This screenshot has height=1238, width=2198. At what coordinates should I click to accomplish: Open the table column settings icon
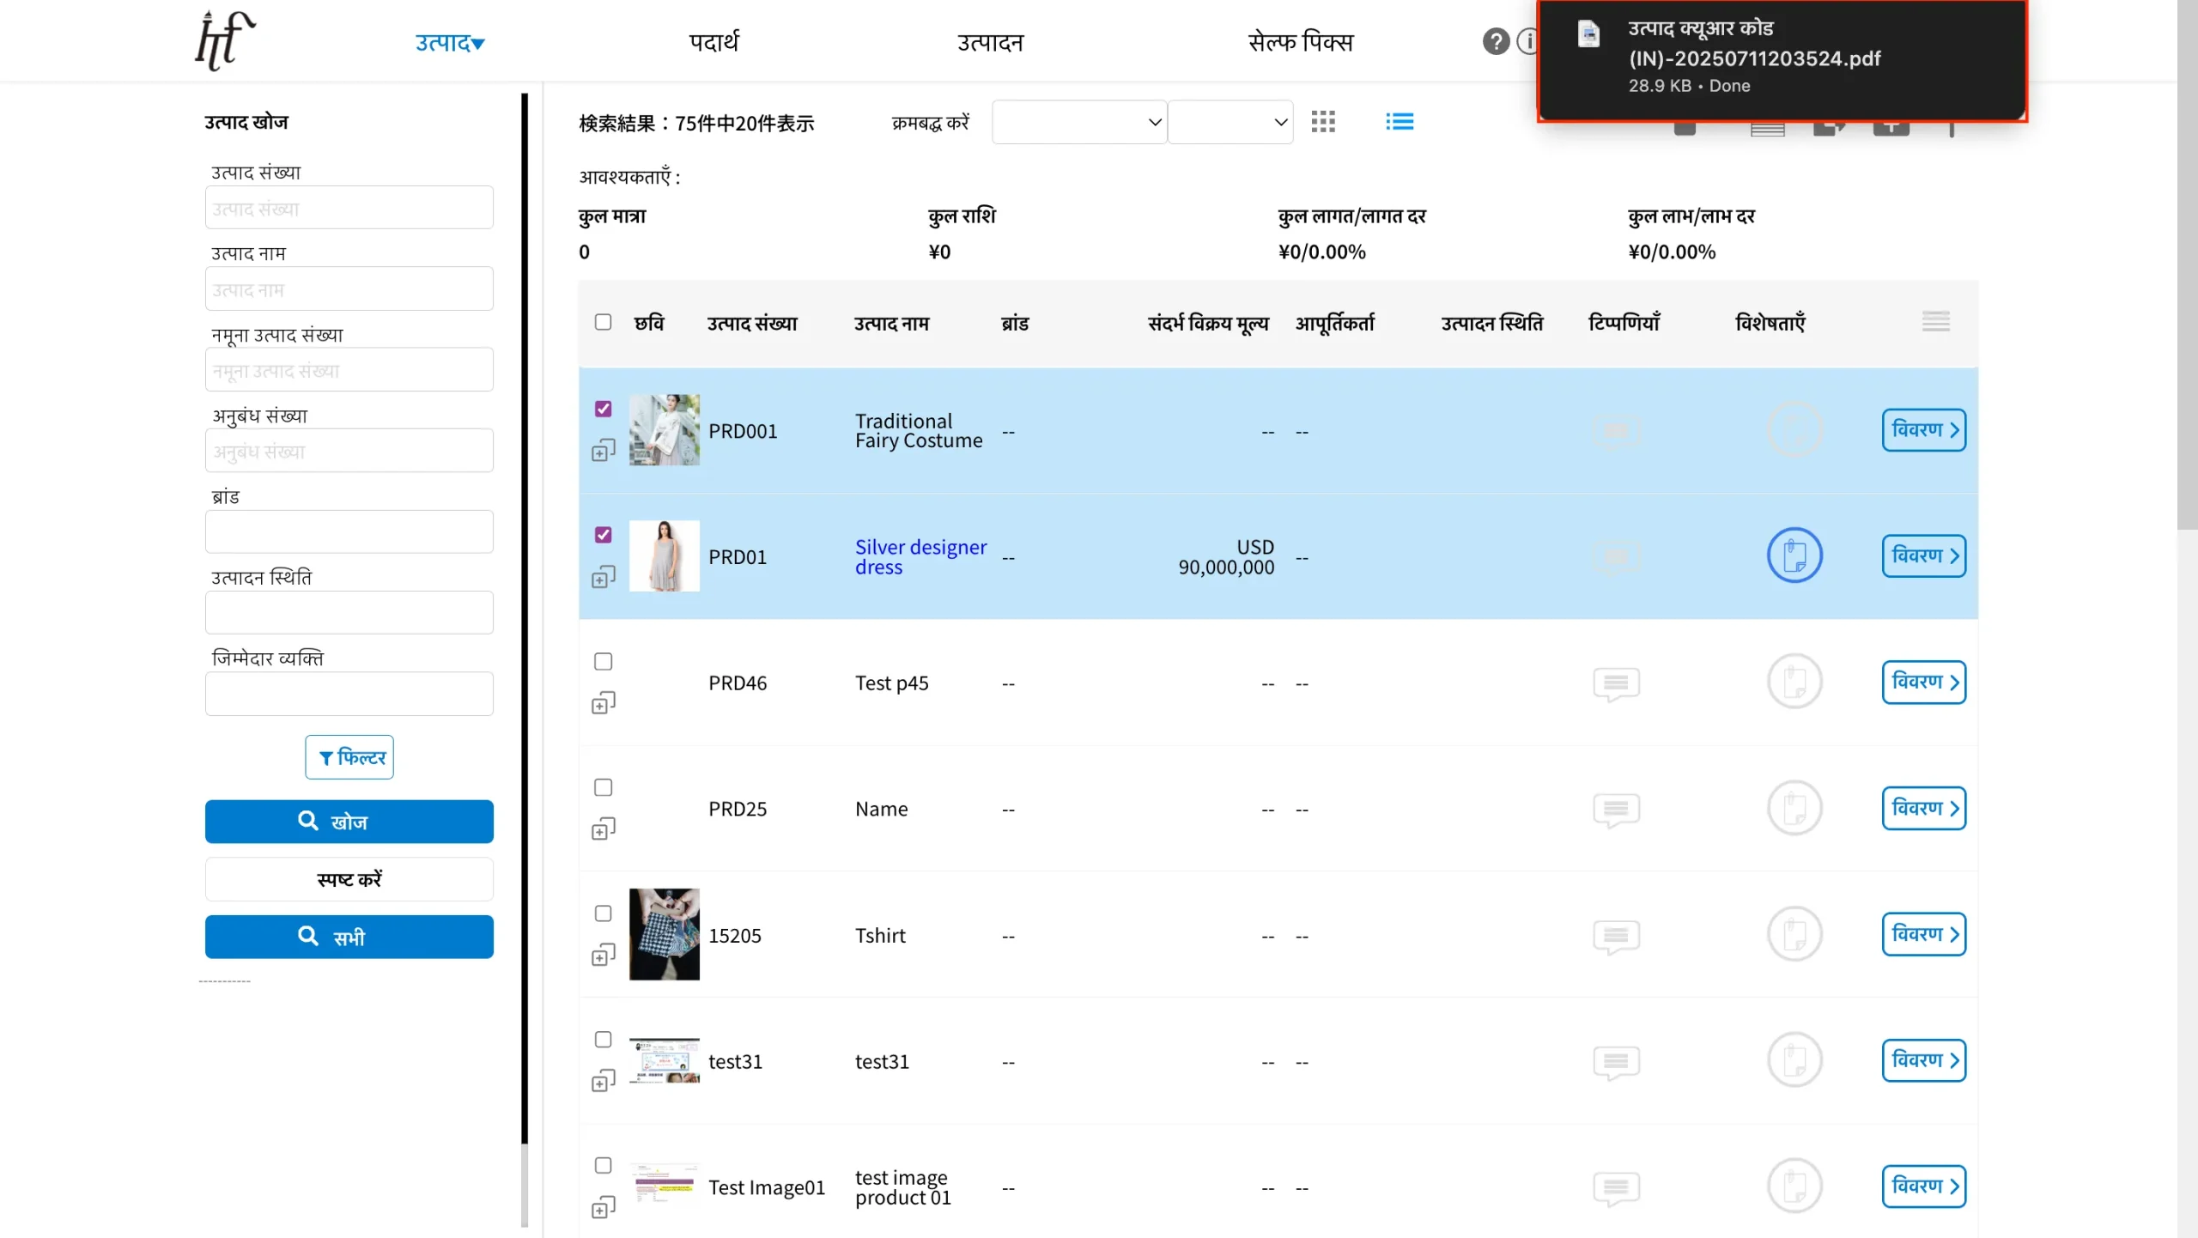coord(1935,322)
